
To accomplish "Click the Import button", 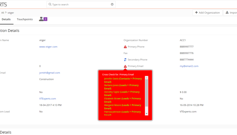I will (230, 13).
